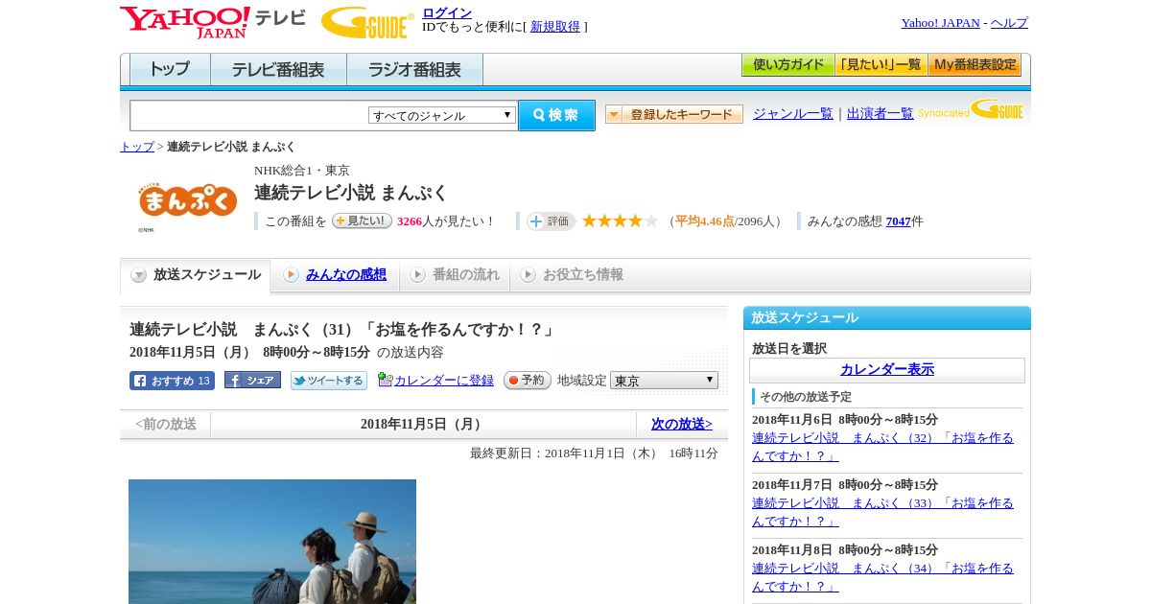Open the My番組表設定 button

[x=975, y=65]
